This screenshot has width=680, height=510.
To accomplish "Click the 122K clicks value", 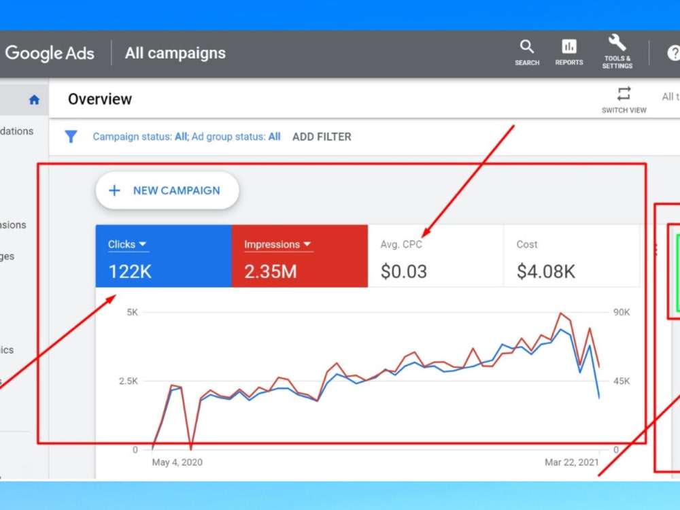I will 130,272.
